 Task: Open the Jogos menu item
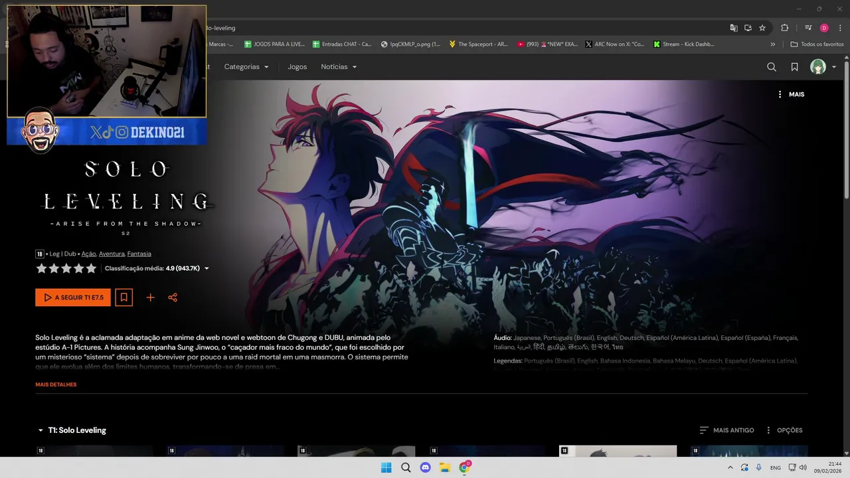click(297, 67)
